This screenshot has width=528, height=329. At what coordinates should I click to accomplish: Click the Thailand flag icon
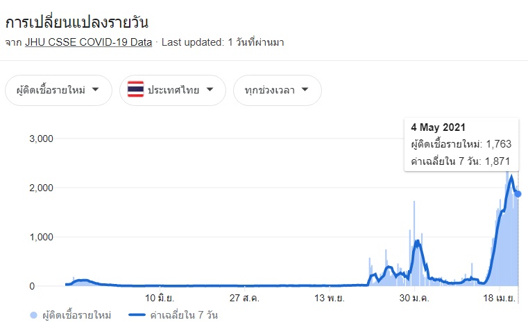(135, 90)
